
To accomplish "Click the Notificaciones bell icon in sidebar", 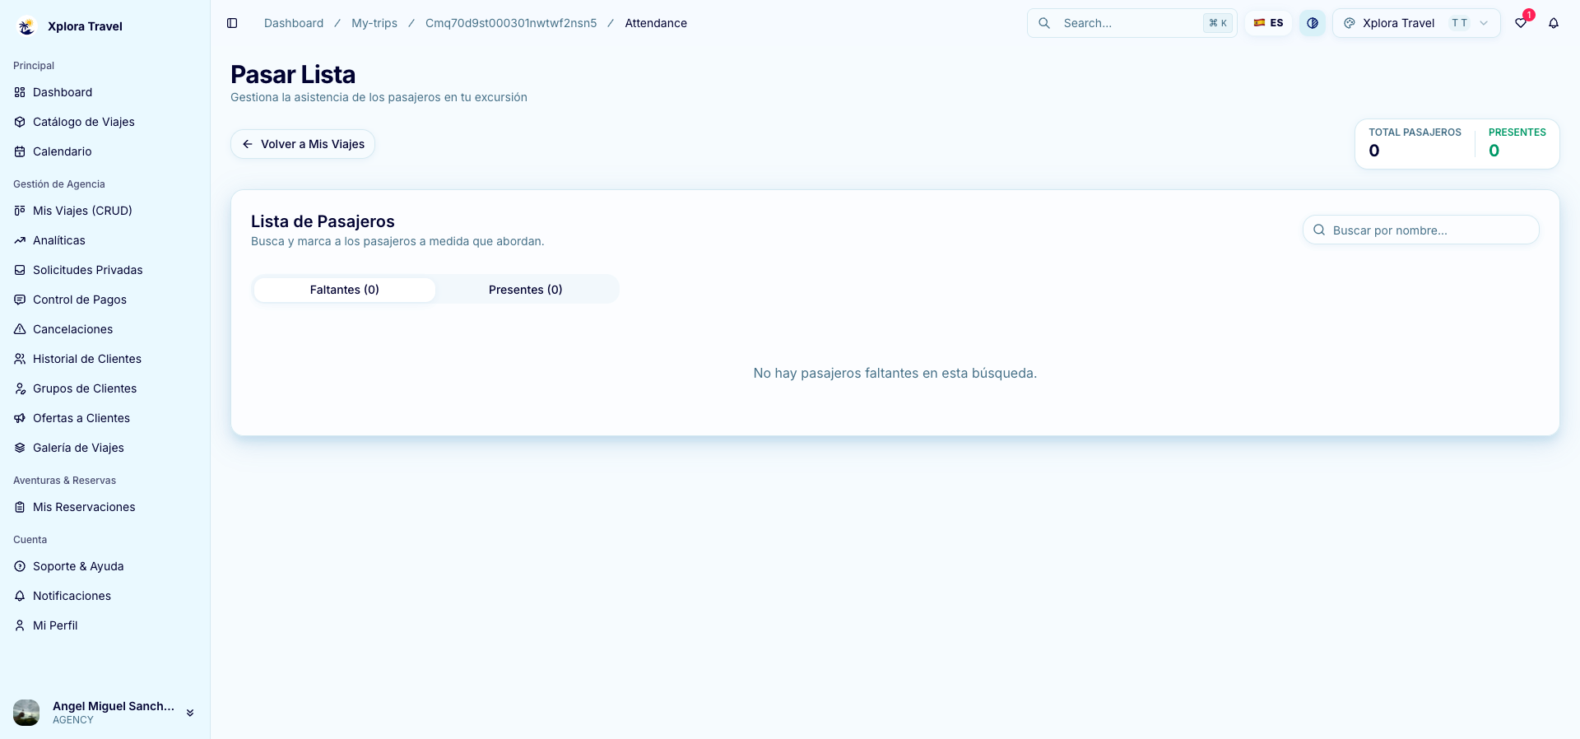I will tap(20, 596).
